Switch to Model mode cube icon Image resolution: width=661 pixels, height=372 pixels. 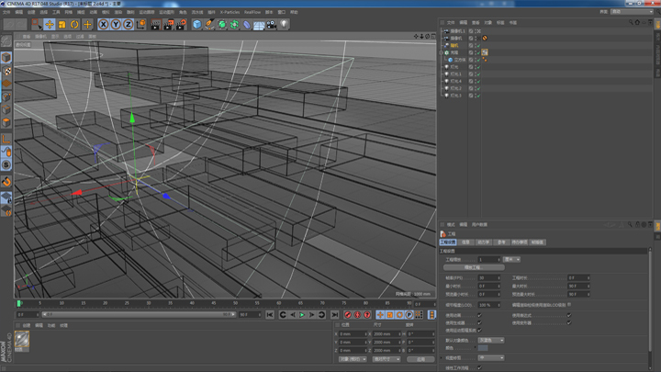(x=6, y=57)
